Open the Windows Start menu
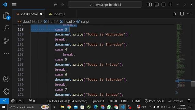The height and width of the screenshot is (110, 195). pos(4,107)
